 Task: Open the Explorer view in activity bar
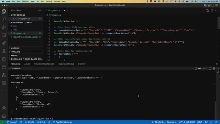tap(4, 11)
